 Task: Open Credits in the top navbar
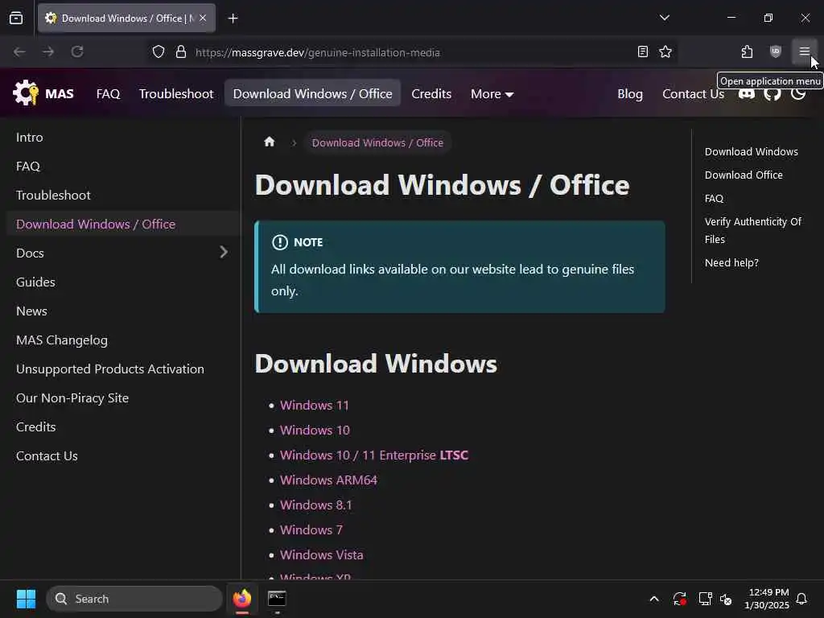click(x=431, y=93)
